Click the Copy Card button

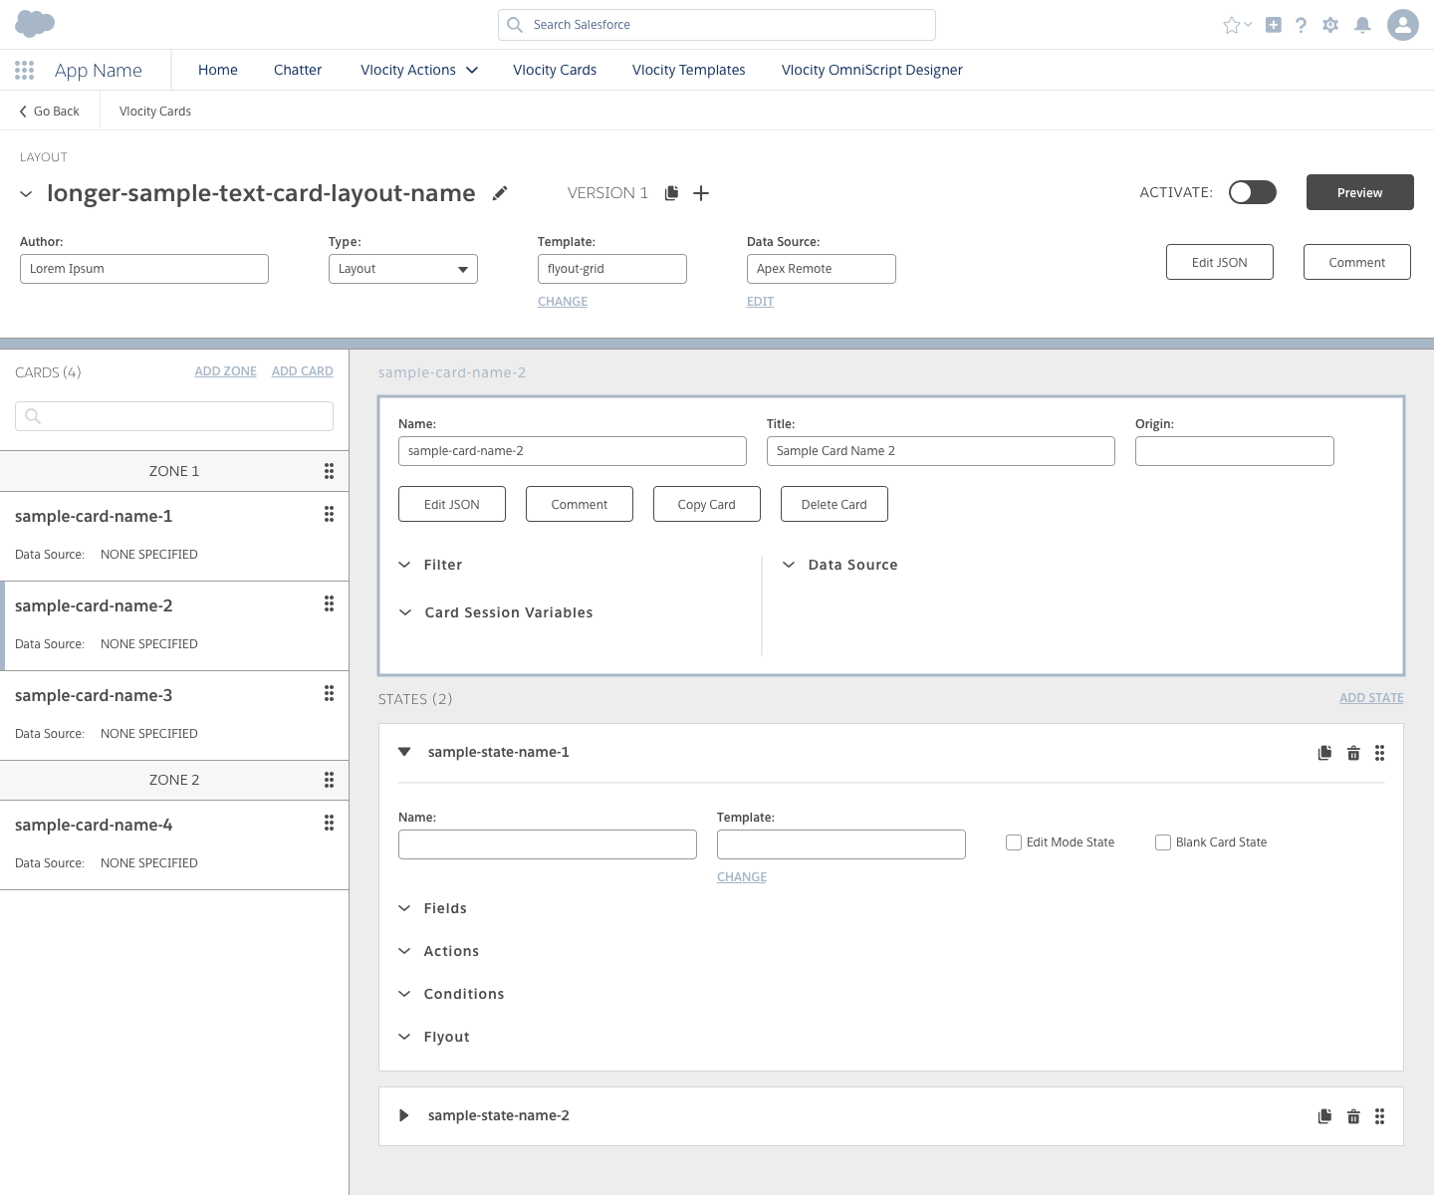click(707, 504)
